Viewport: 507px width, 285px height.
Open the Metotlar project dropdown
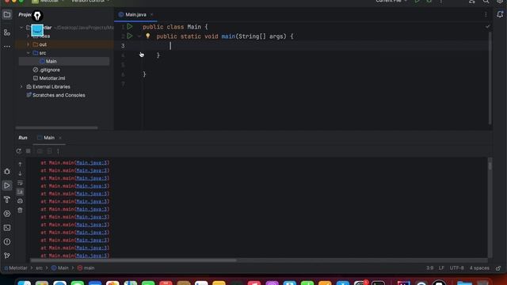click(48, 2)
